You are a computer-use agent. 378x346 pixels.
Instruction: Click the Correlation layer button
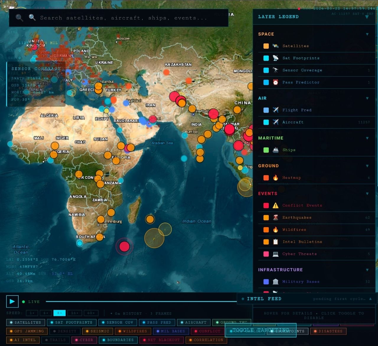(206, 340)
